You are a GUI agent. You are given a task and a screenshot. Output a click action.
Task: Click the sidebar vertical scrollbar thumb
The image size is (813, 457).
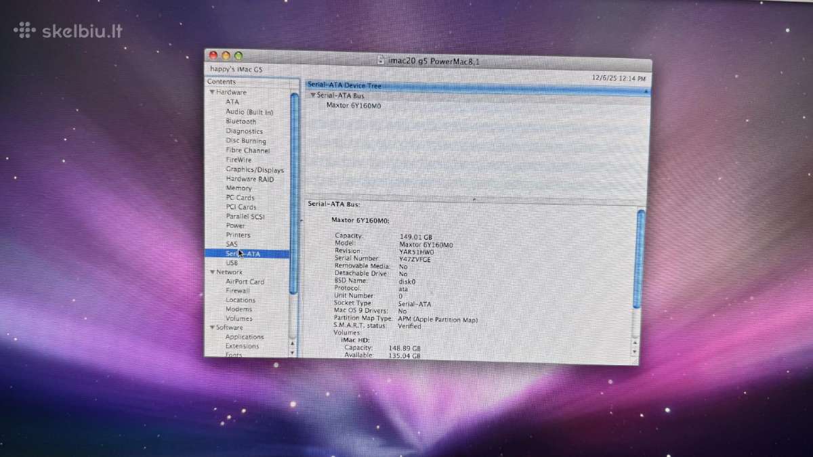pyautogui.click(x=294, y=193)
